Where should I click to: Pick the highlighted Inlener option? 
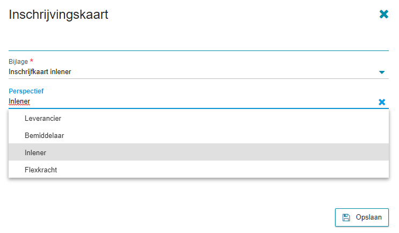point(199,152)
